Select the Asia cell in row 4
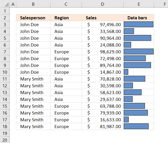 pyautogui.click(x=66, y=31)
